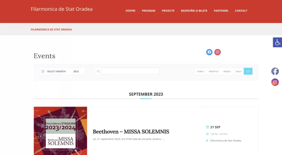Viewport: 282px width, 155px height.
Task: Select the Daily view option
Action: coord(239,71)
